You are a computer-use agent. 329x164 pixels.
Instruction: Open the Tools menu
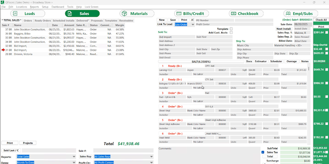tap(70, 7)
